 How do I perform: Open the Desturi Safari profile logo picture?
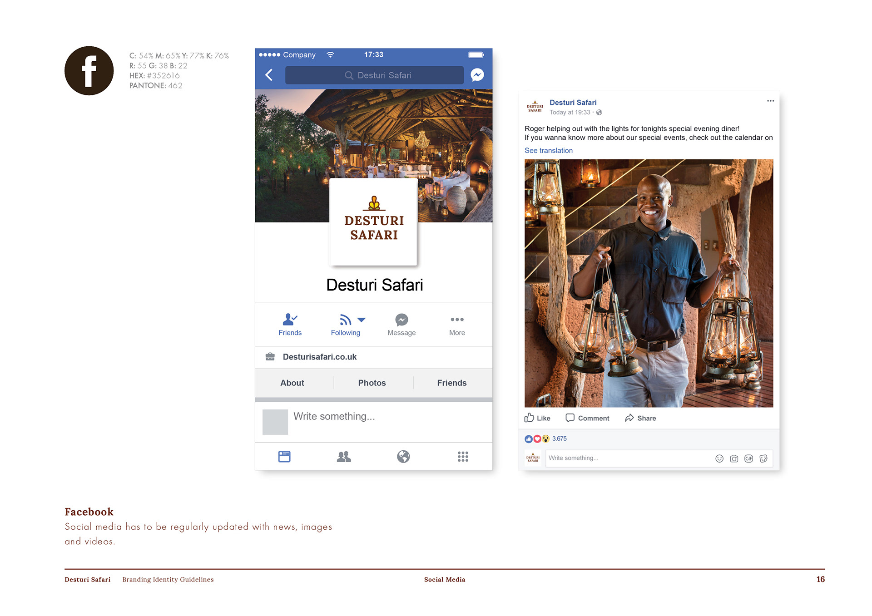[373, 222]
